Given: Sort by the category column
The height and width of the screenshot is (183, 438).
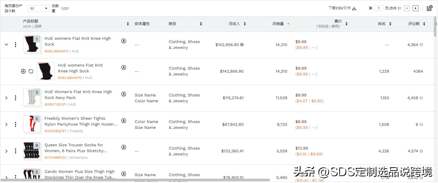Looking at the screenshot, I should (201, 24).
